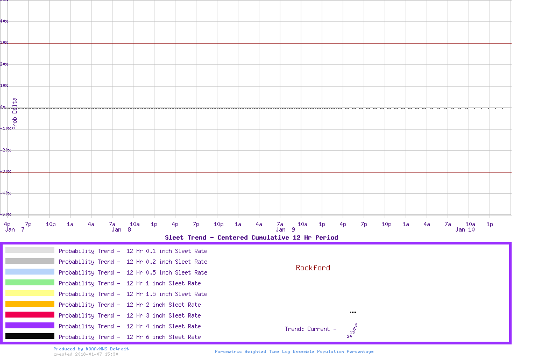The image size is (538, 360).
Task: Click the Sleet Trend chart title
Action: point(251,237)
